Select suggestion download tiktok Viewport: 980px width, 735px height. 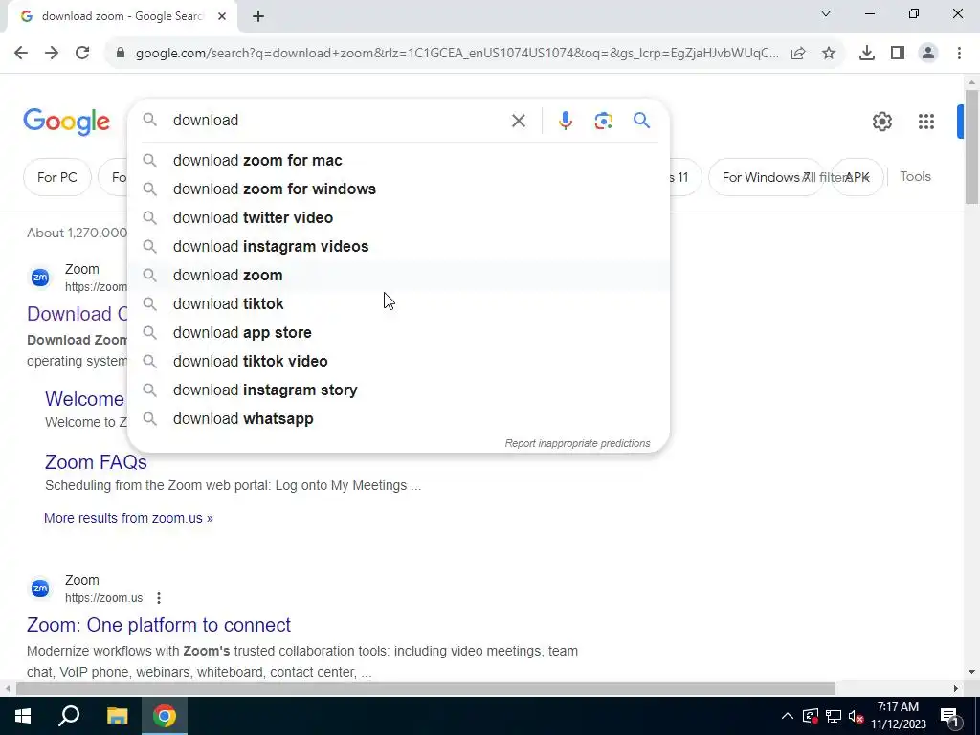[398, 304]
